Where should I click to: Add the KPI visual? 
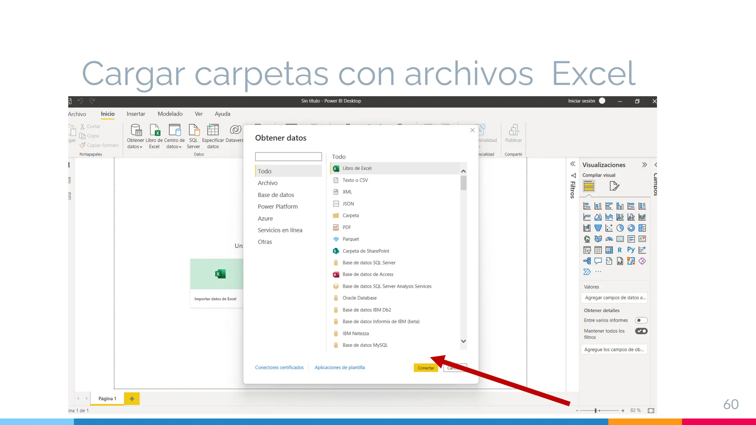point(642,239)
